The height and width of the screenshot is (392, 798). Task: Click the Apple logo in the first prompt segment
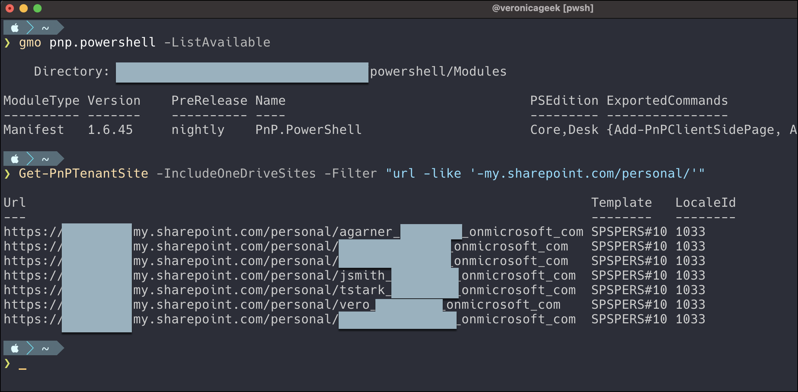point(15,27)
